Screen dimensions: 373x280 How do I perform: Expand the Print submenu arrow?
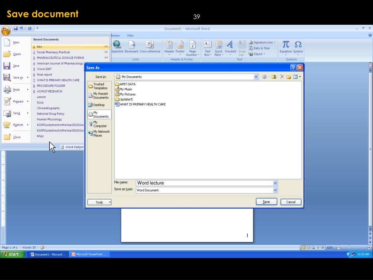point(28,90)
